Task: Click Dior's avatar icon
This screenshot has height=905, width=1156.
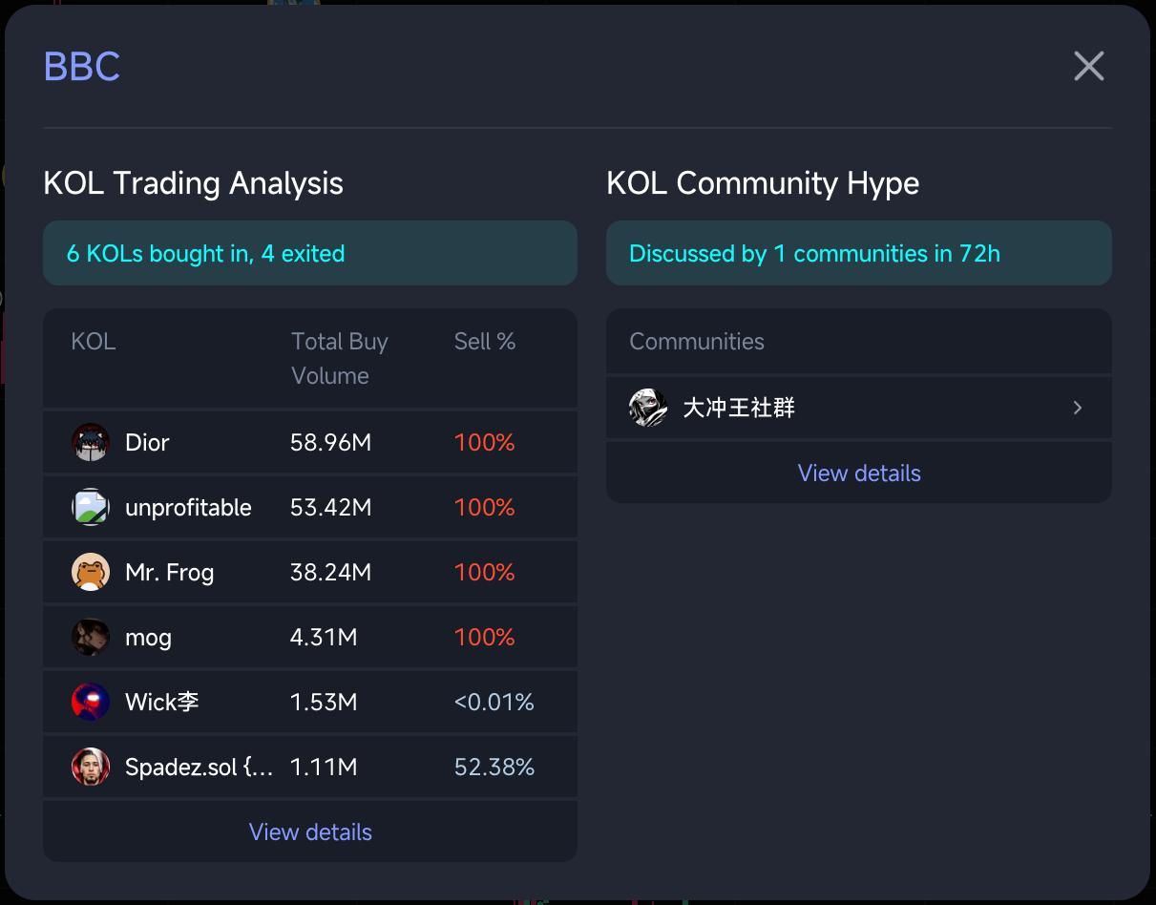Action: coord(91,443)
